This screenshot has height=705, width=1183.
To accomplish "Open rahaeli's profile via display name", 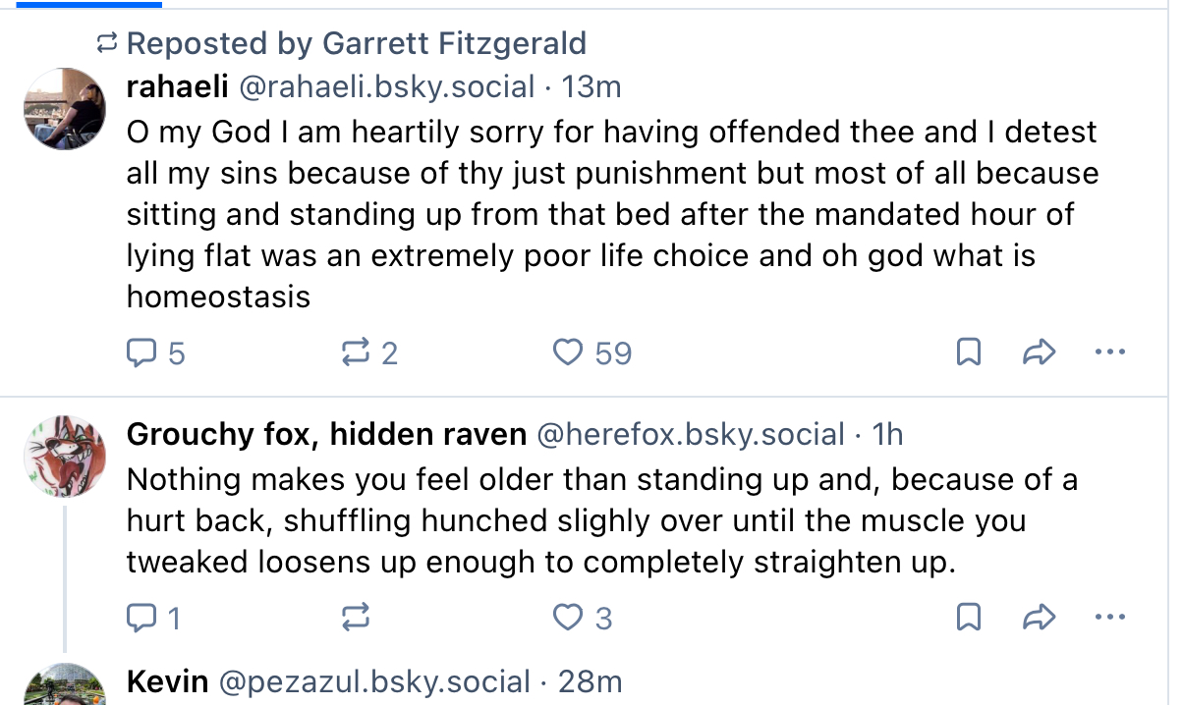I will point(178,86).
